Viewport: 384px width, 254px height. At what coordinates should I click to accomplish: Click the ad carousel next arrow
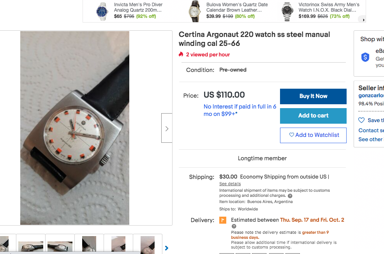tap(364, 19)
